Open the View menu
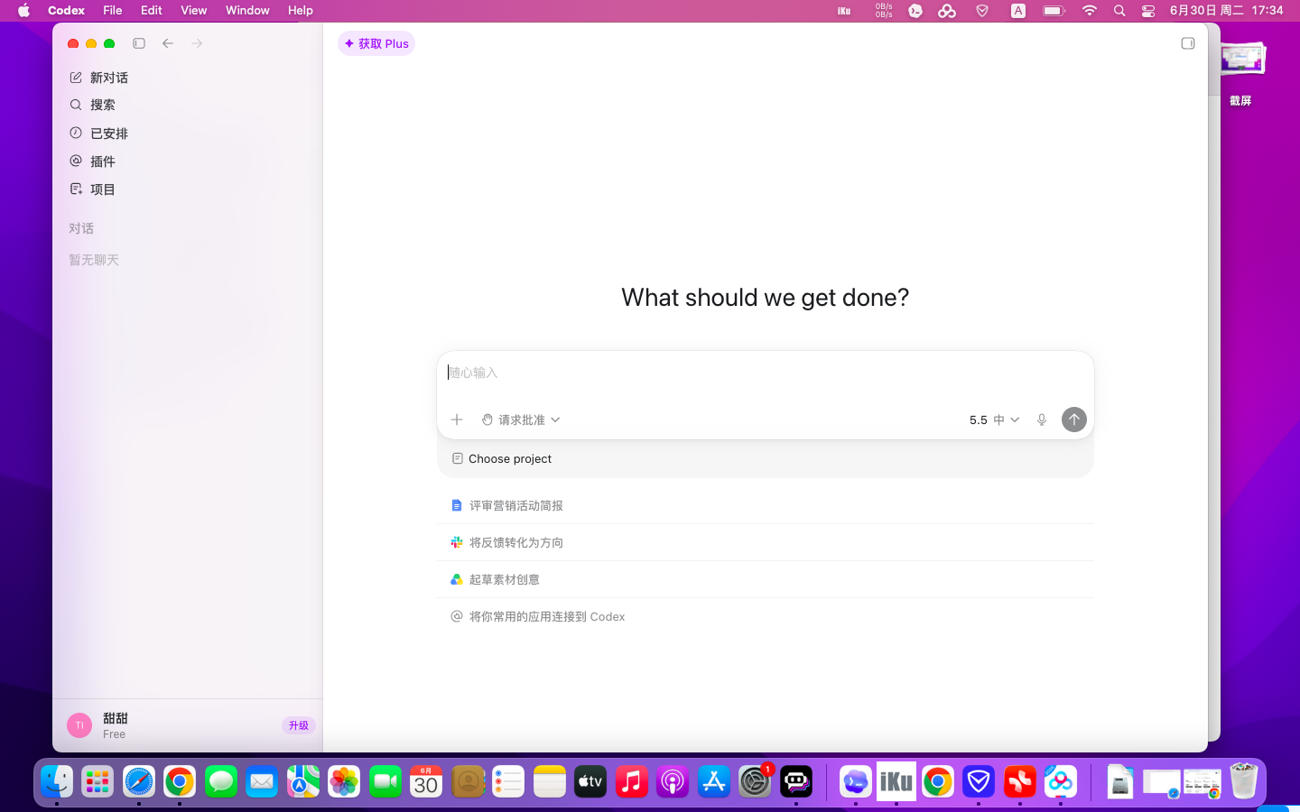Screen dimensions: 1300x812 193,11
